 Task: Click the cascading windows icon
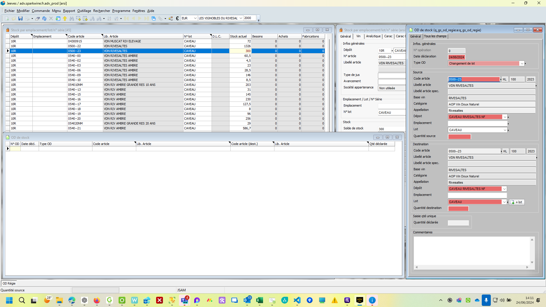[x=154, y=18]
